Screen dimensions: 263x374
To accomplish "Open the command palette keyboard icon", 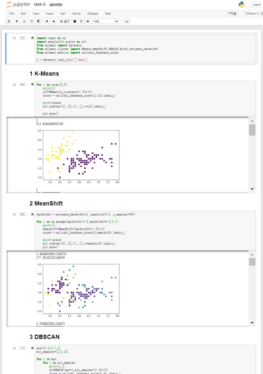I will [127, 21].
